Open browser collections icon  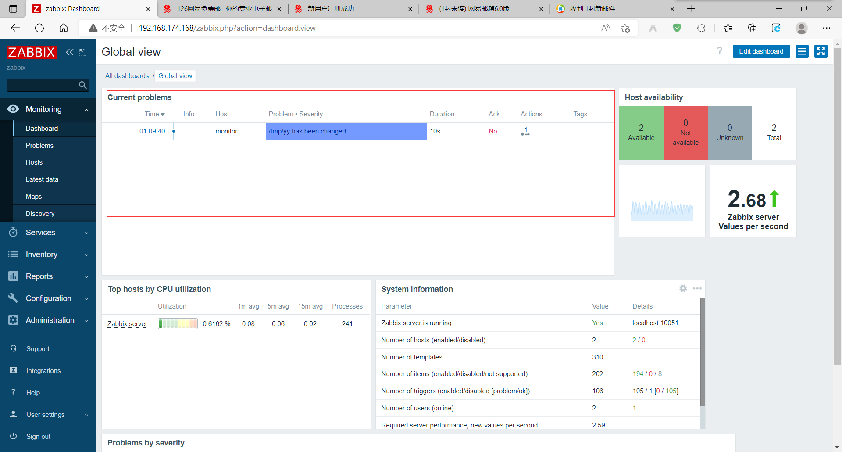(x=752, y=28)
